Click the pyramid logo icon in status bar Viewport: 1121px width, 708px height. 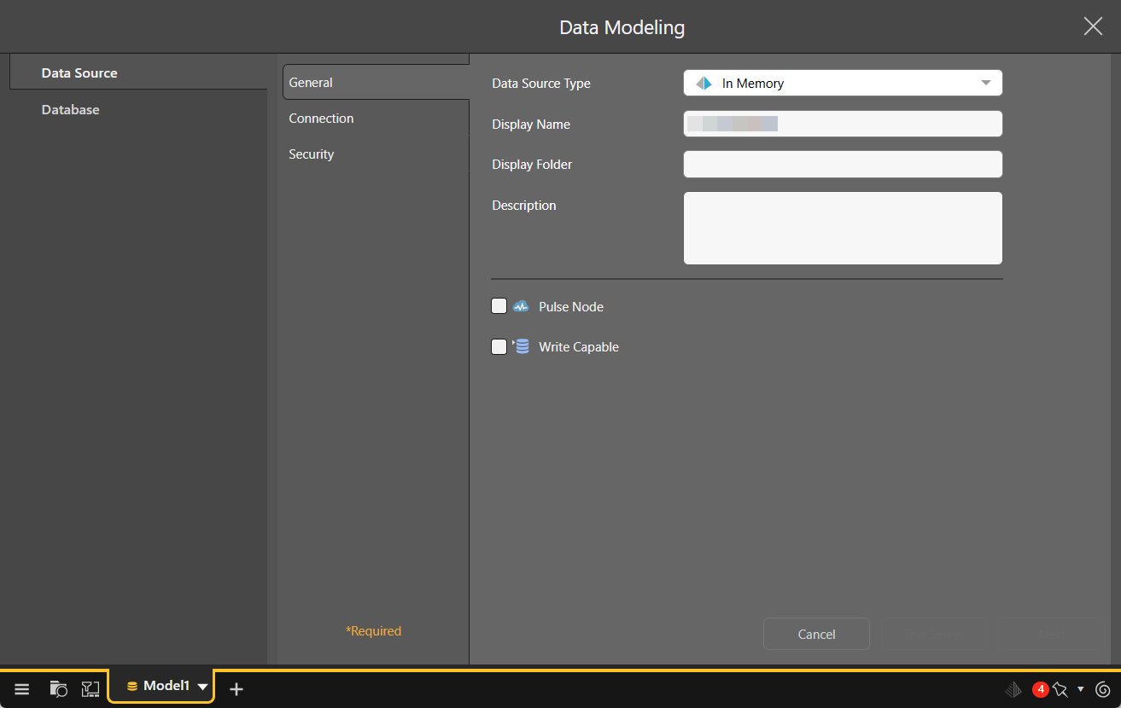coord(1013,689)
